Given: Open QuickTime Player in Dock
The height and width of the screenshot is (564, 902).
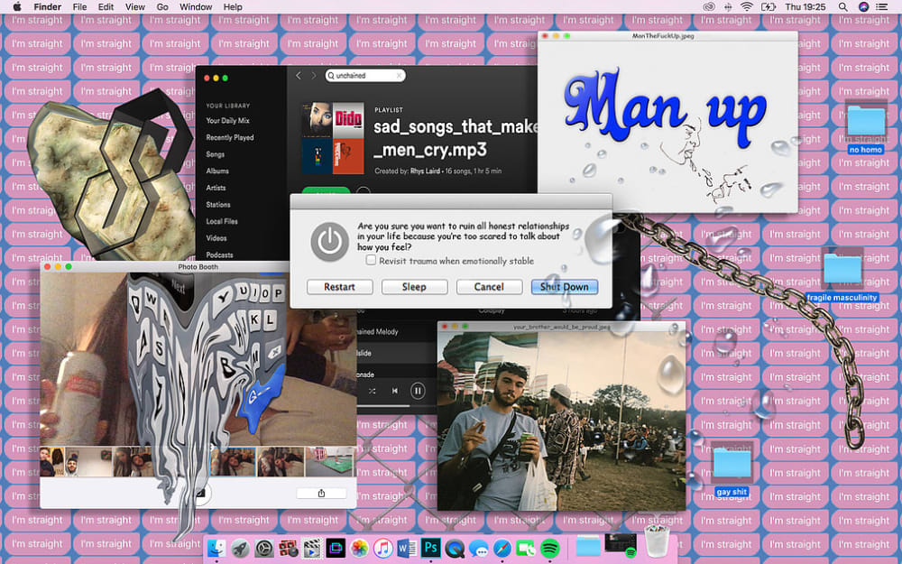Looking at the screenshot, I should pyautogui.click(x=455, y=549).
